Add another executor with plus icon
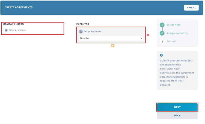This screenshot has height=124, width=205. 113,46
